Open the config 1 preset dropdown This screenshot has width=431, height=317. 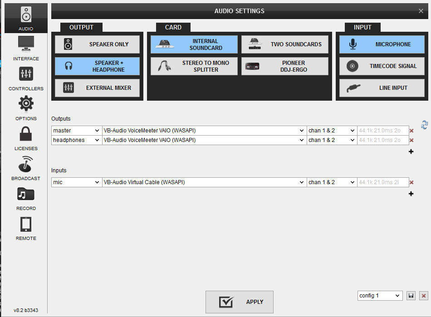(x=380, y=296)
